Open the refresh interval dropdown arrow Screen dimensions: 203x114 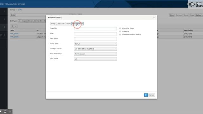(x=16, y=26)
